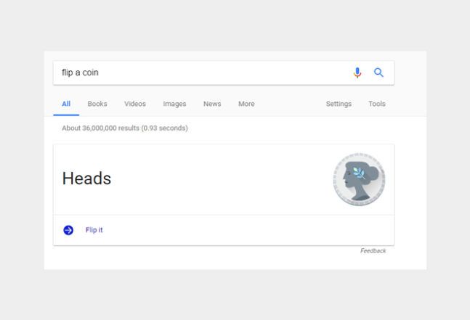470x320 pixels.
Task: Select the All results tab
Action: click(66, 104)
